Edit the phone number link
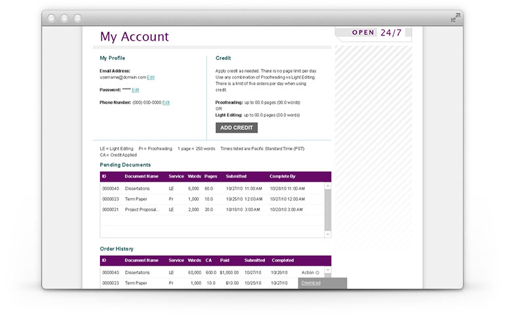Screen dimensions: 505x315 pos(166,102)
